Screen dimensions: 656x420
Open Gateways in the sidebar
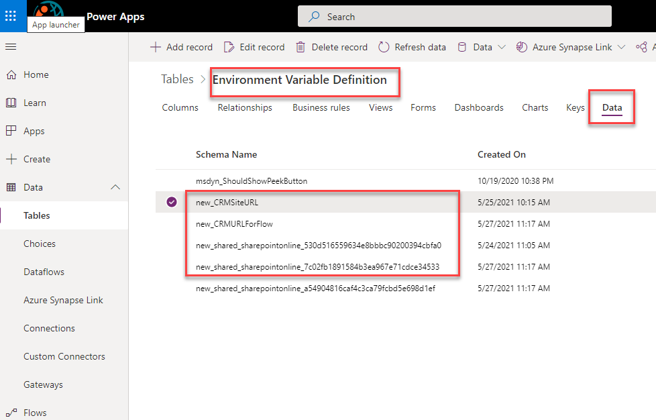43,385
